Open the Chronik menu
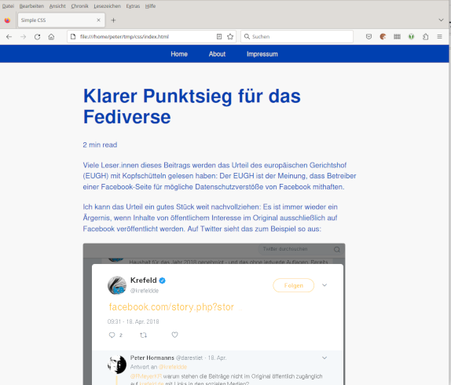 tap(79, 6)
